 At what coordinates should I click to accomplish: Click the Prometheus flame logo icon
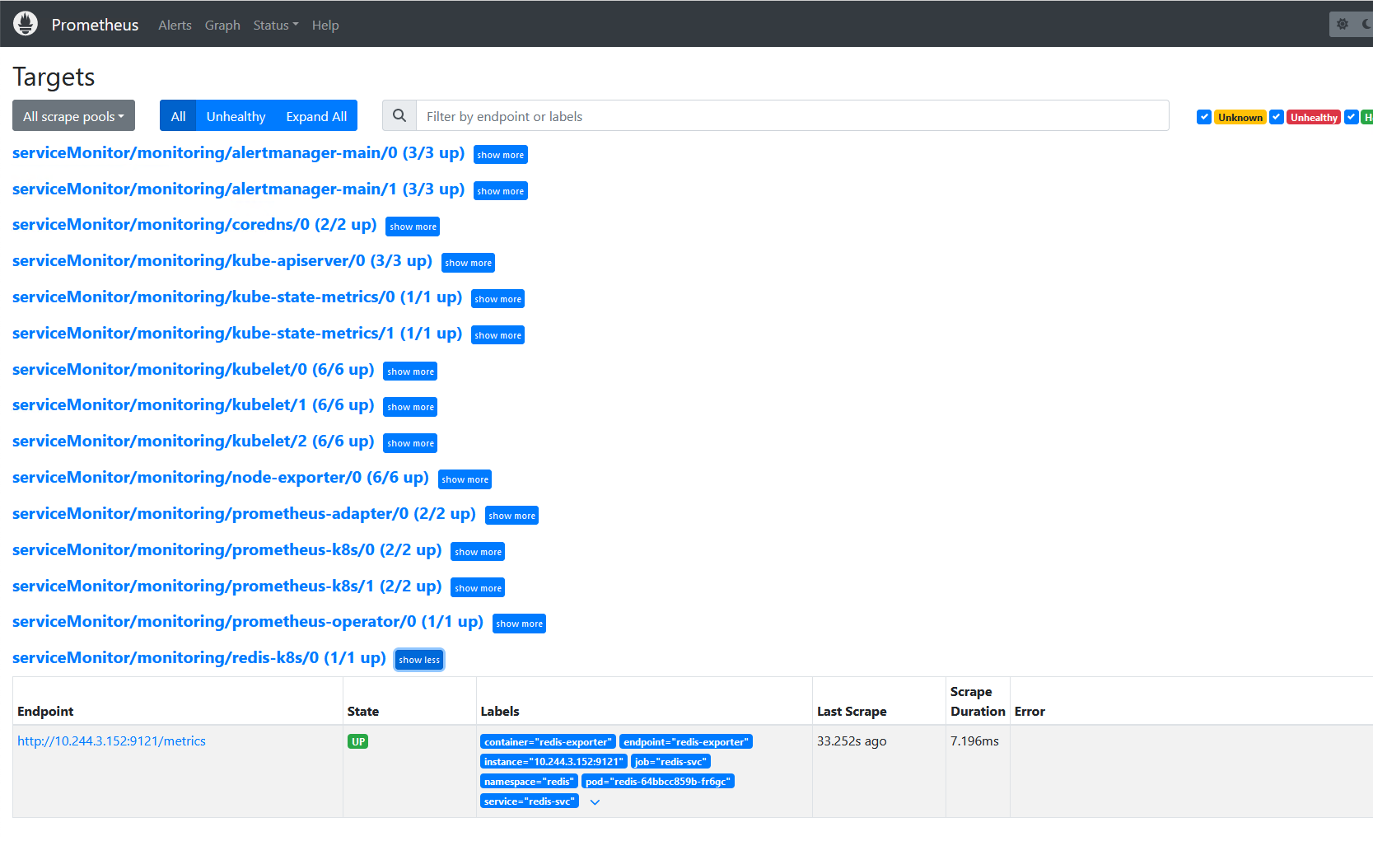(26, 24)
